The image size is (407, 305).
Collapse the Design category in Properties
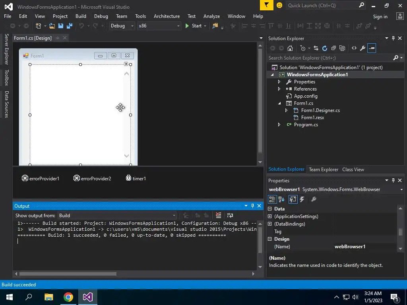tap(270, 239)
